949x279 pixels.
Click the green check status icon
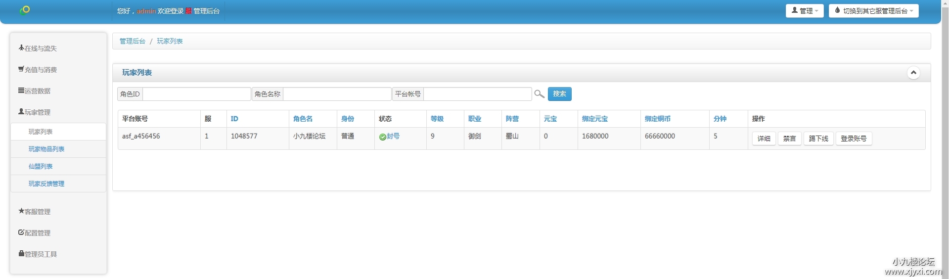pos(382,137)
